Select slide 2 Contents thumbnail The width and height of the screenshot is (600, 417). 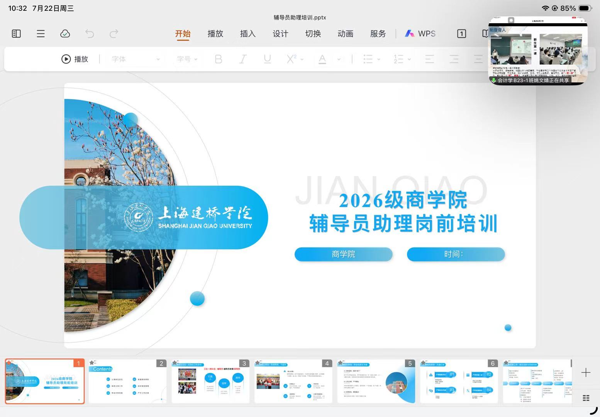point(128,381)
